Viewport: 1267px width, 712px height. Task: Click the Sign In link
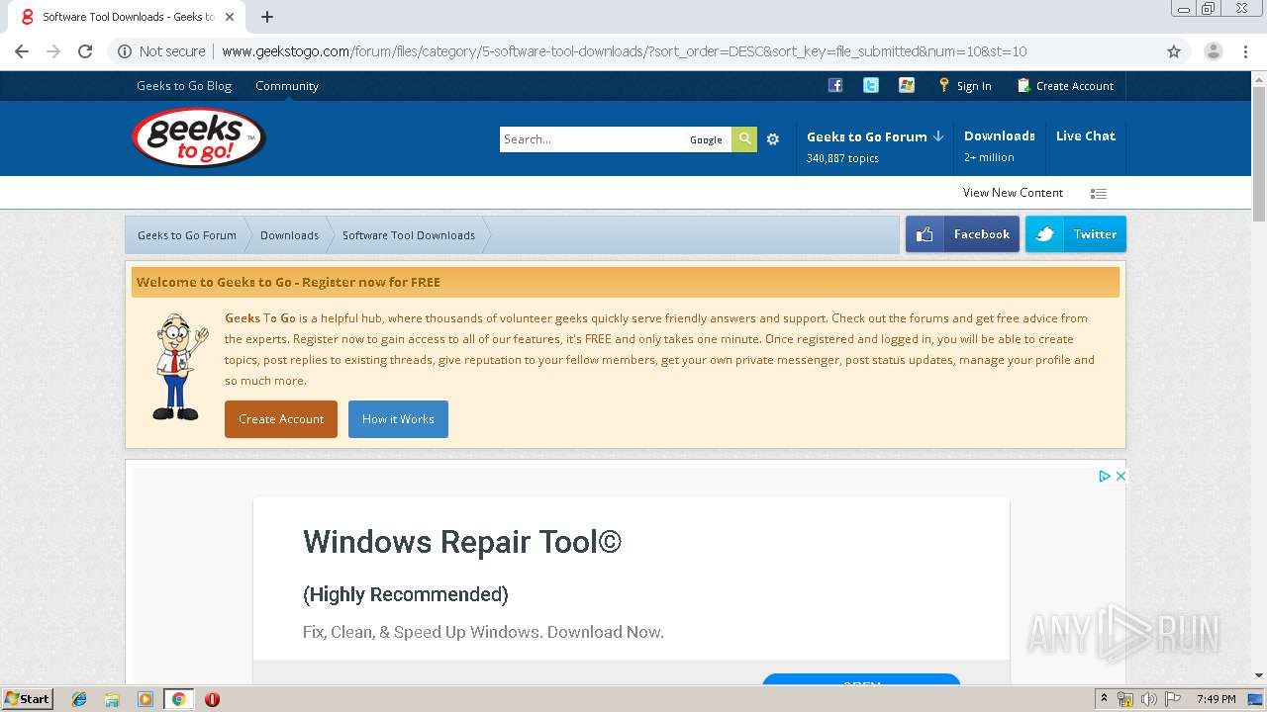(965, 86)
